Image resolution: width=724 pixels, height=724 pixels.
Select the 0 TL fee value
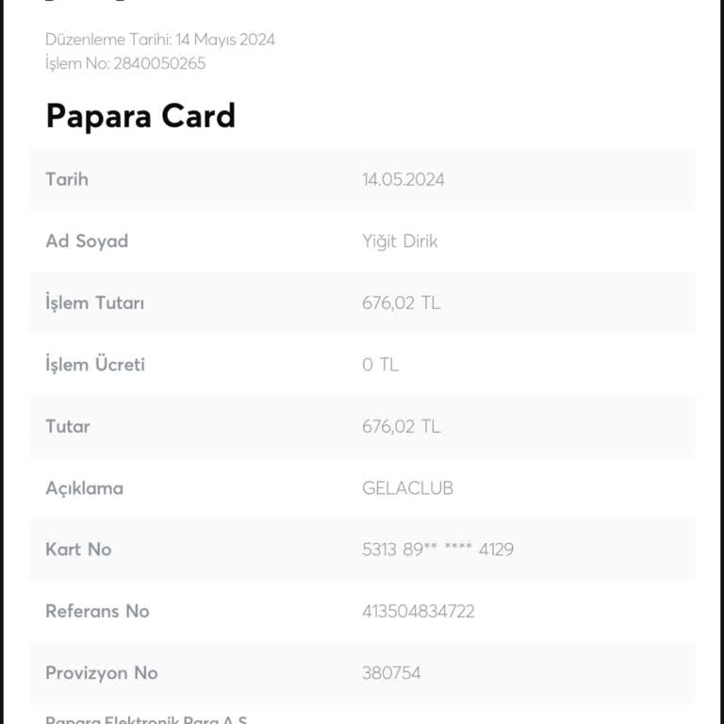380,364
